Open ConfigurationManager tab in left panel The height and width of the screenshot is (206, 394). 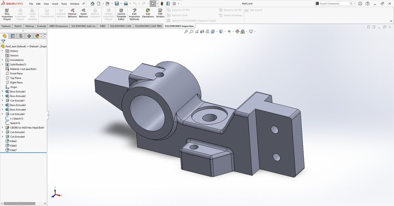21,36
